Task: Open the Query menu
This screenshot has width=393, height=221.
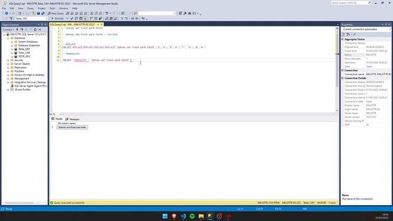Action: [30, 8]
